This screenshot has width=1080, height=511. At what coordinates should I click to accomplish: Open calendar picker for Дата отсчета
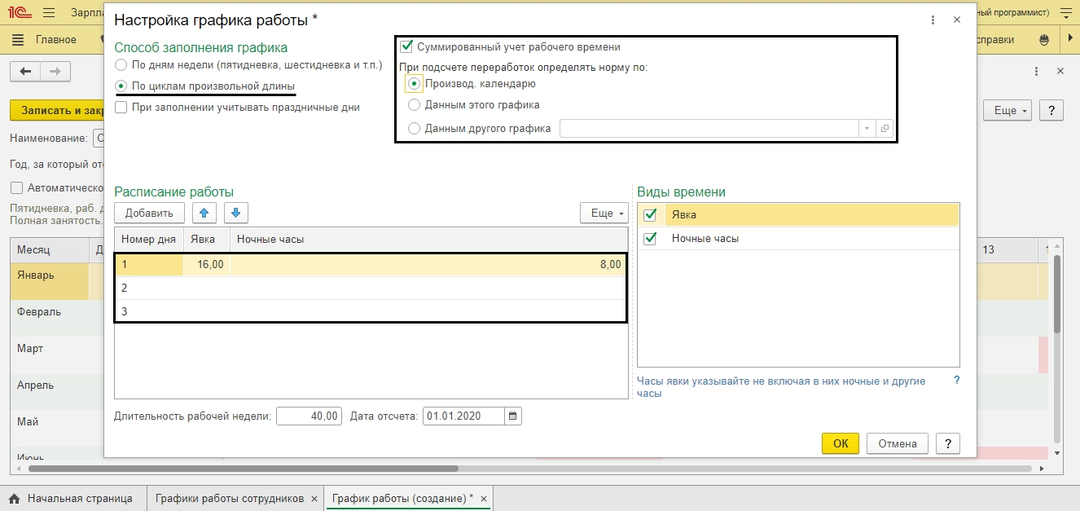coord(513,416)
